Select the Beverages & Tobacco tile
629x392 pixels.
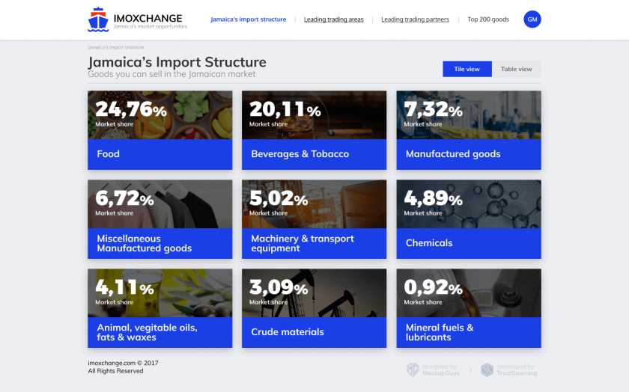coord(314,130)
